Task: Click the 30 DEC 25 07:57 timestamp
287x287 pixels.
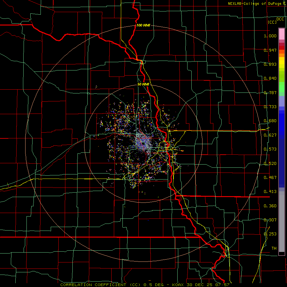Action: pyautogui.click(x=208, y=285)
